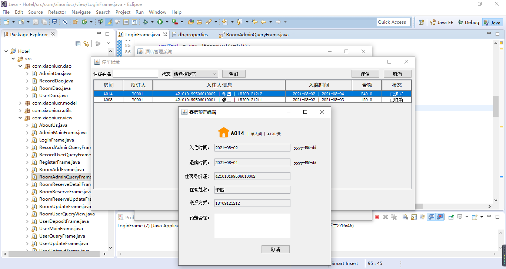Open the Window menu

158,12
